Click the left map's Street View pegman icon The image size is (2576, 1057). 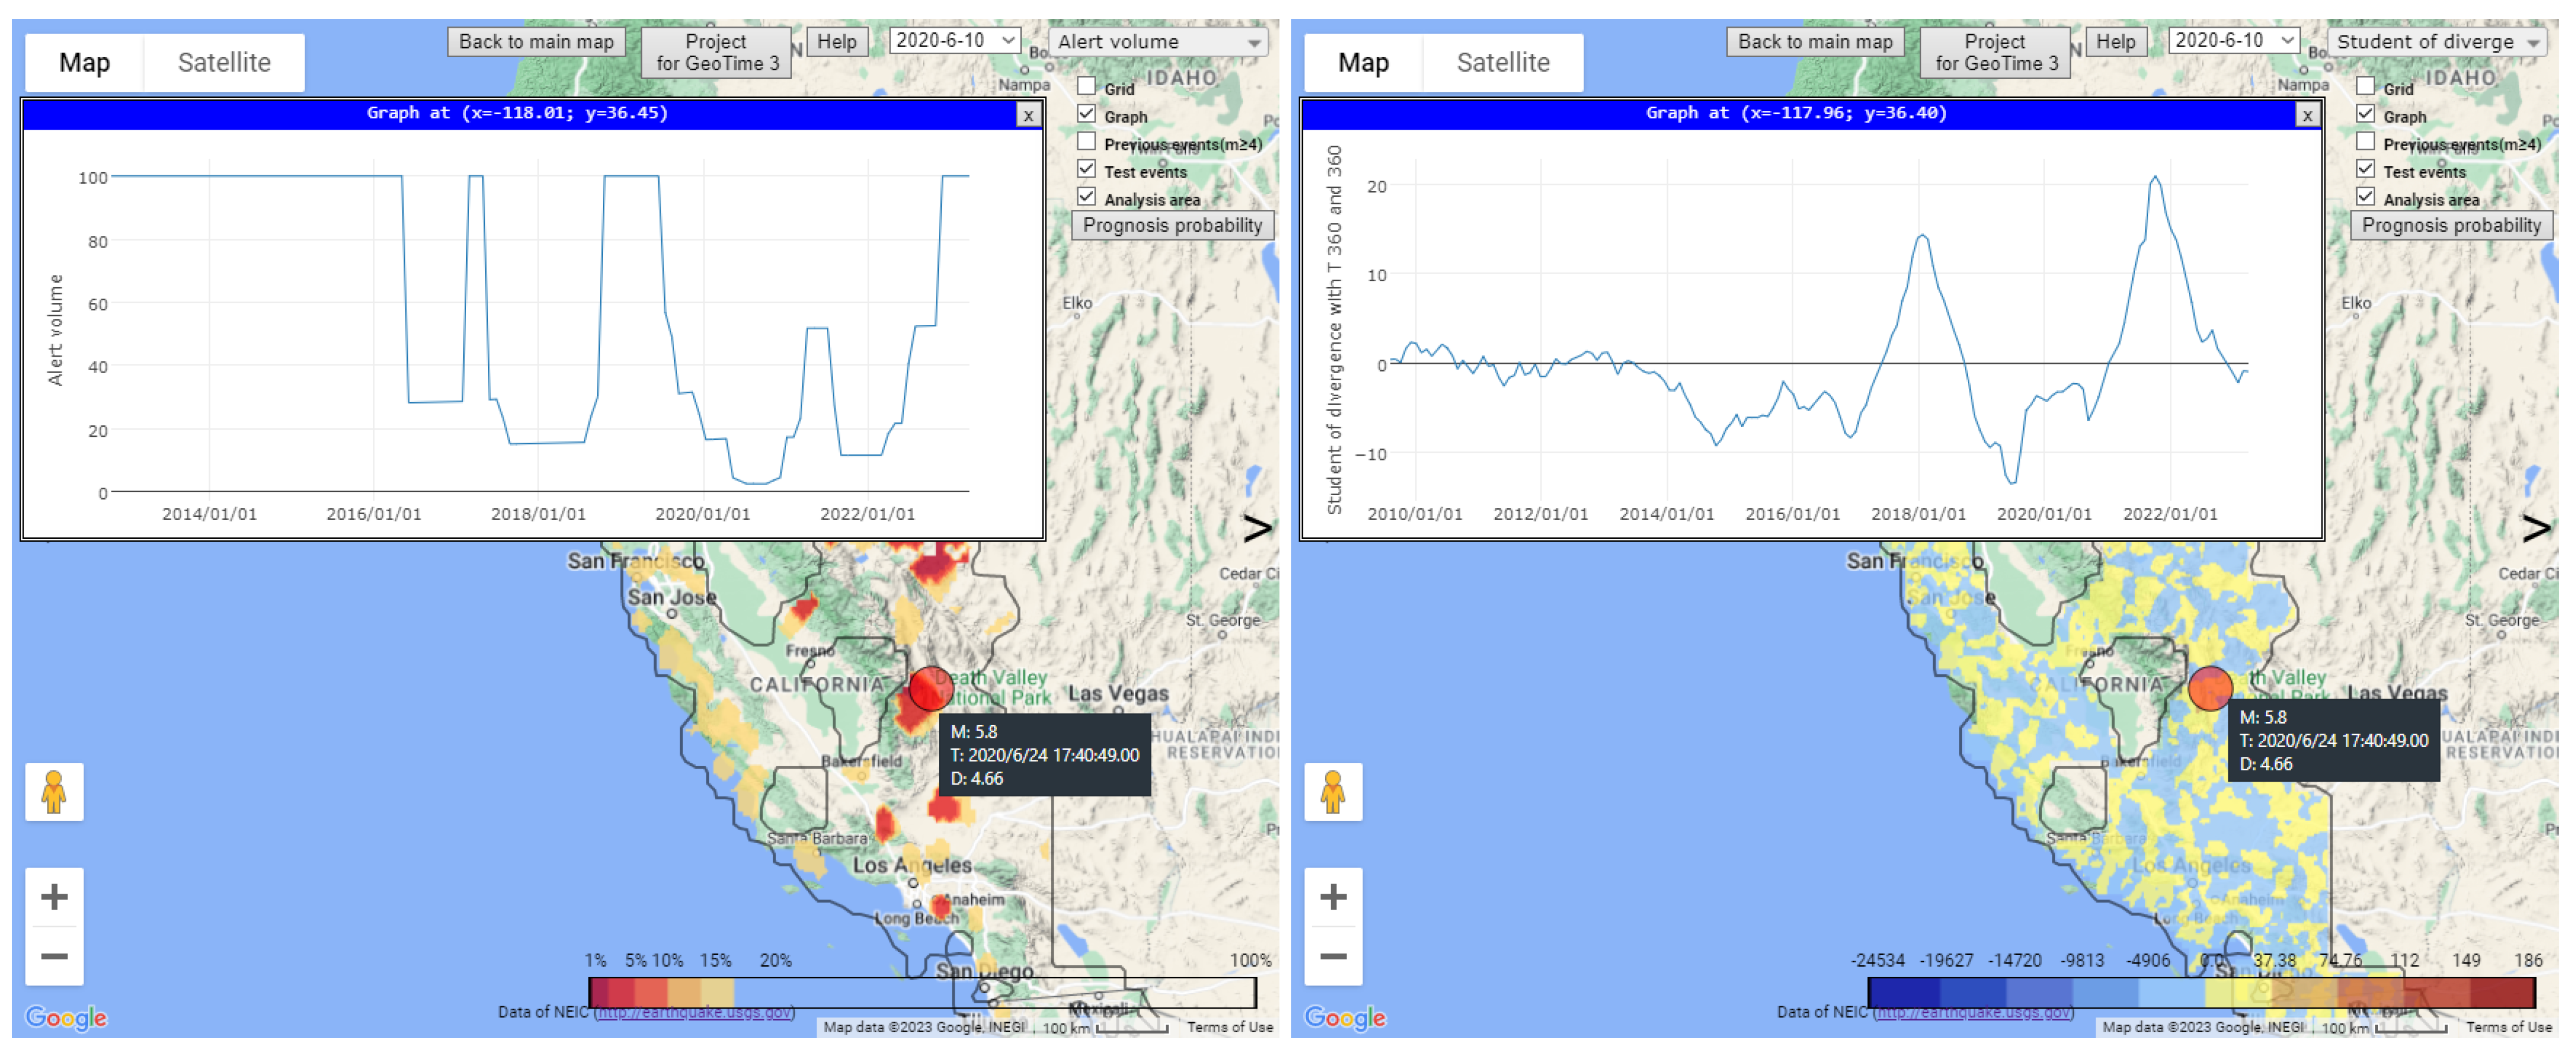[54, 791]
